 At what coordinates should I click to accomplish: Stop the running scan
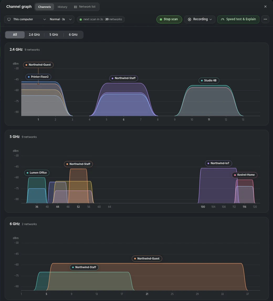coord(169,19)
